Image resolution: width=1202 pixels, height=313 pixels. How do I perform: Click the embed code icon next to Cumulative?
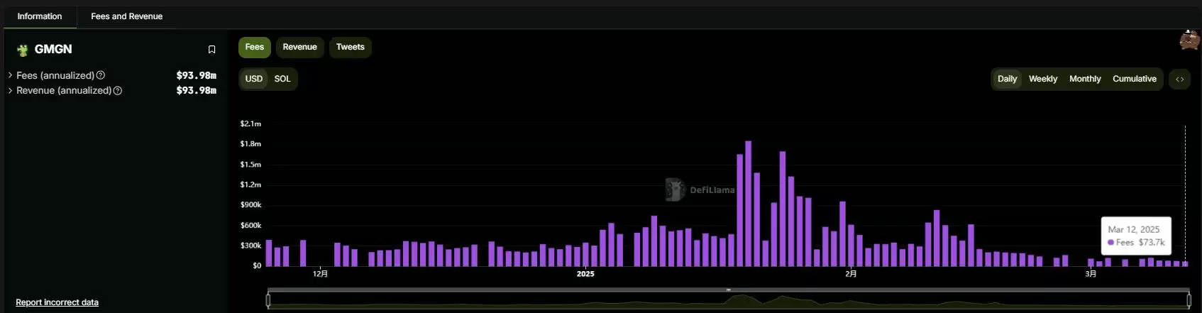[1179, 79]
